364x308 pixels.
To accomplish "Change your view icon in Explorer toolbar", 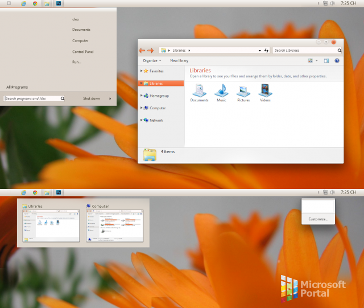I will pyautogui.click(x=310, y=61).
